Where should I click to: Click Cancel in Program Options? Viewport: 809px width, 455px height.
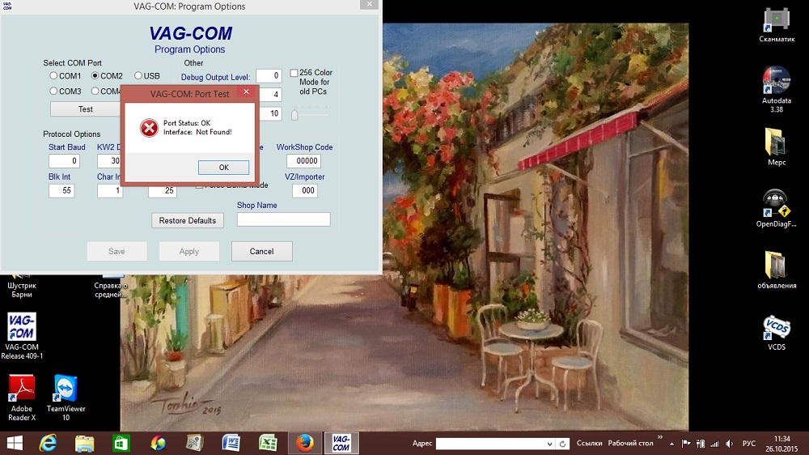261,252
